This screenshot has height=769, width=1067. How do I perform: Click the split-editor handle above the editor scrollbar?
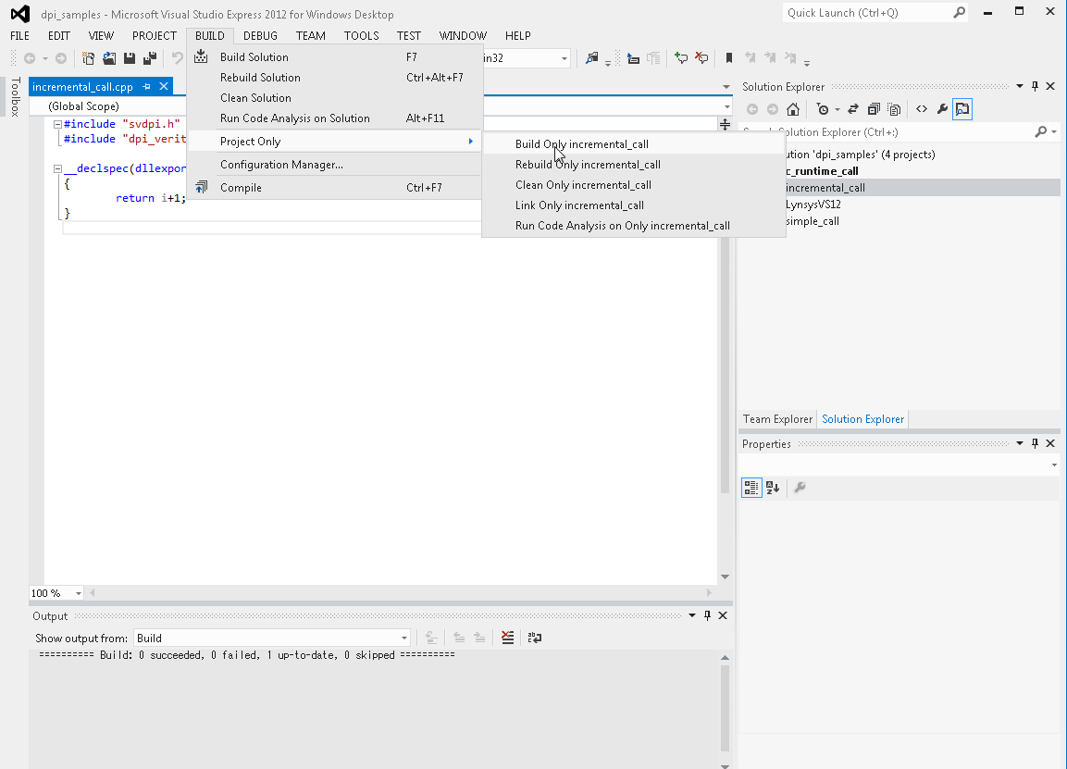(x=725, y=125)
